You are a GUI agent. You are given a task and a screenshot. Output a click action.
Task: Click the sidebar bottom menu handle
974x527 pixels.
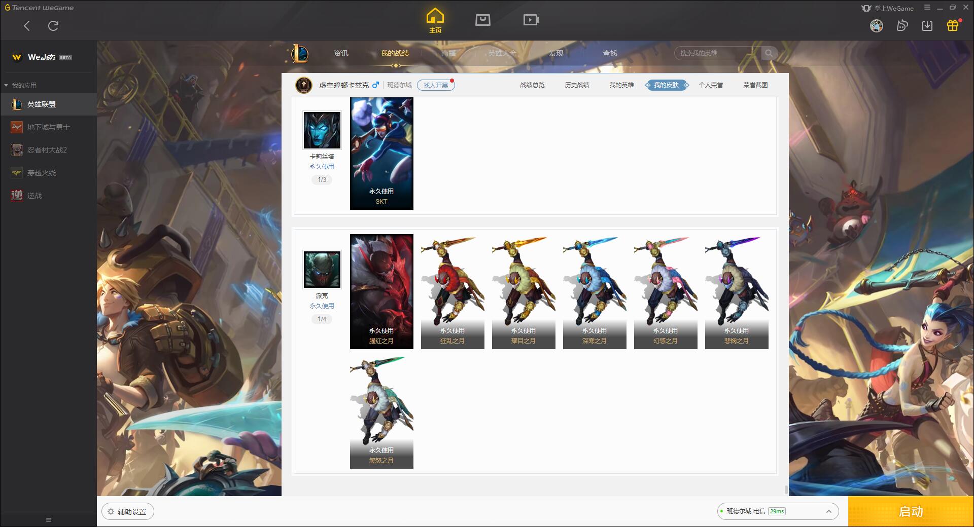click(49, 520)
